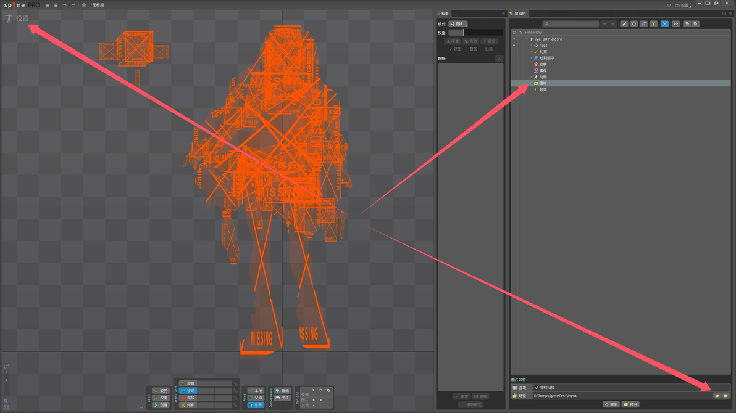The width and height of the screenshot is (736, 413).
Task: Click the 删除 remove button in weights panel
Action: [480, 396]
